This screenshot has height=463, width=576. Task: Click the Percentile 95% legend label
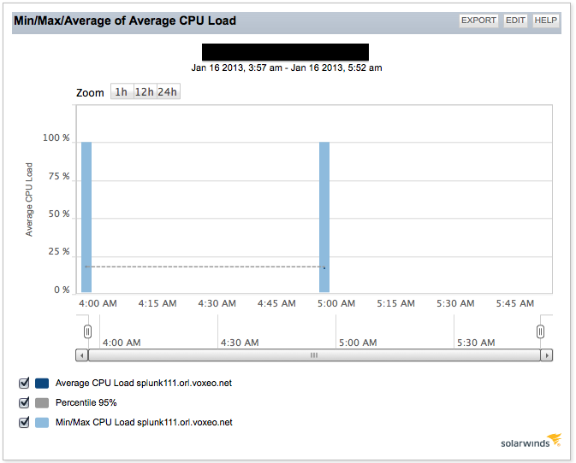(x=86, y=402)
